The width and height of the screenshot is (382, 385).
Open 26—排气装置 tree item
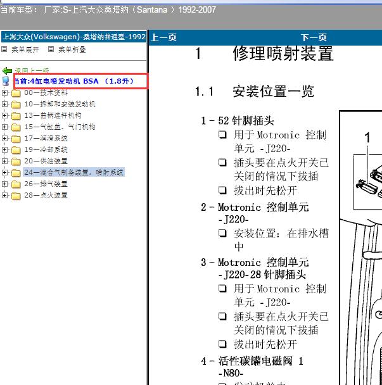[46, 184]
